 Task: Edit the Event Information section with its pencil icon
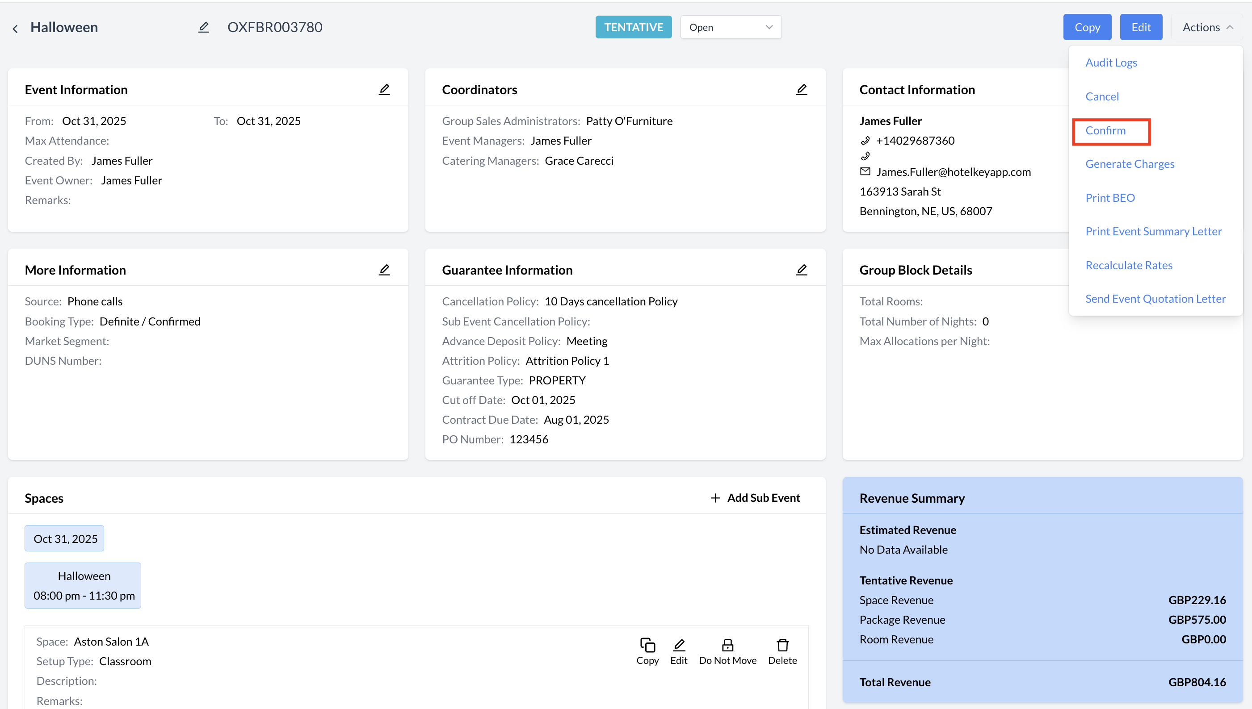[x=384, y=90]
